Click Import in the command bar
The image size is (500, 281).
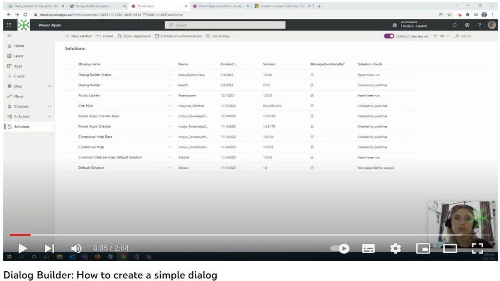(105, 36)
